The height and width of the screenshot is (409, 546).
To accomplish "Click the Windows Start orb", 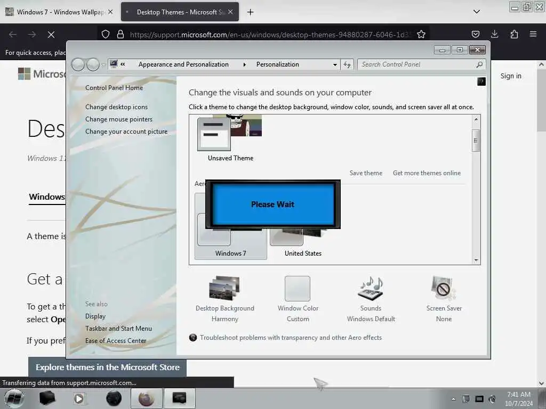I will [14, 398].
